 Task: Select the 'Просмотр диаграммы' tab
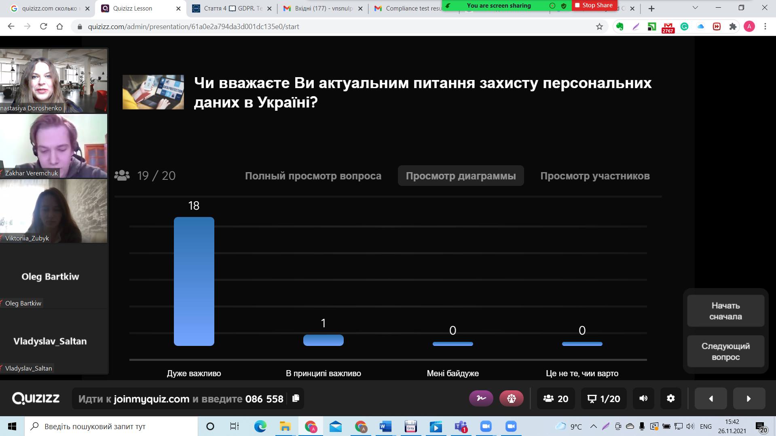point(461,176)
